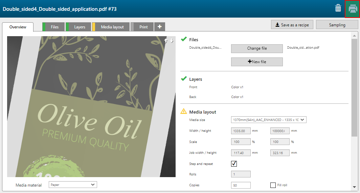Click the vertical scrollbar down arrow
The width and height of the screenshot is (360, 193).
[x=354, y=187]
